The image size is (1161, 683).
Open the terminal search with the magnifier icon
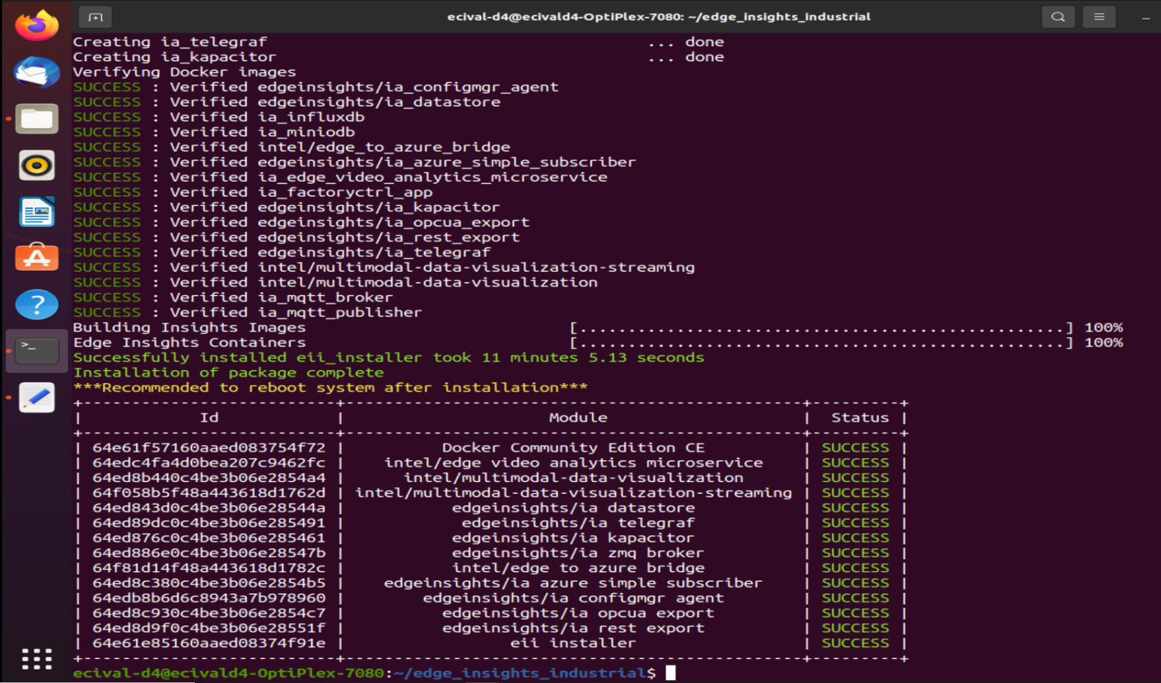coord(1058,17)
